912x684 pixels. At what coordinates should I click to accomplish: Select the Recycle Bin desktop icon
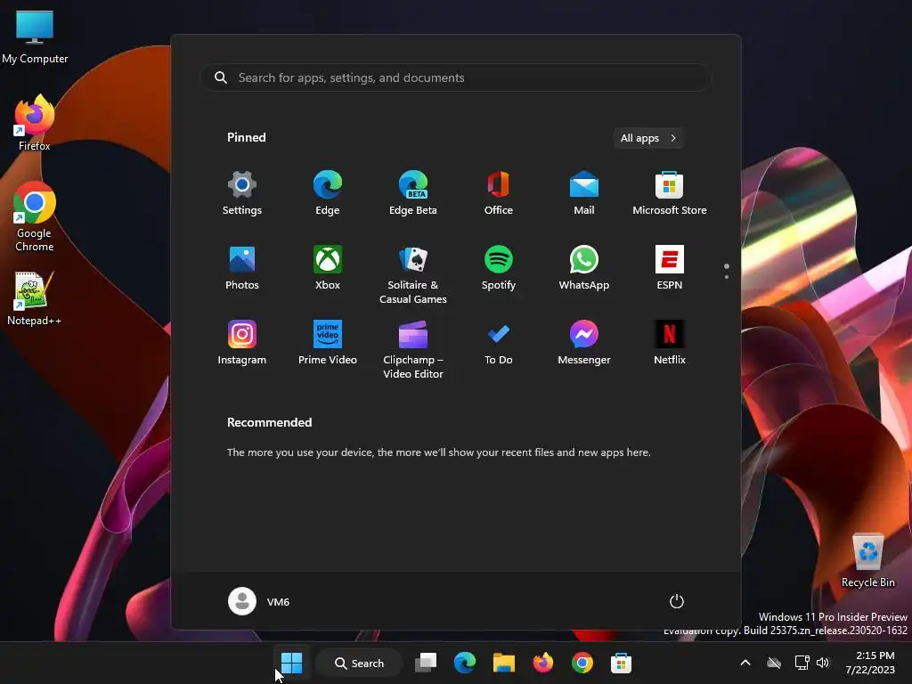[x=867, y=561]
